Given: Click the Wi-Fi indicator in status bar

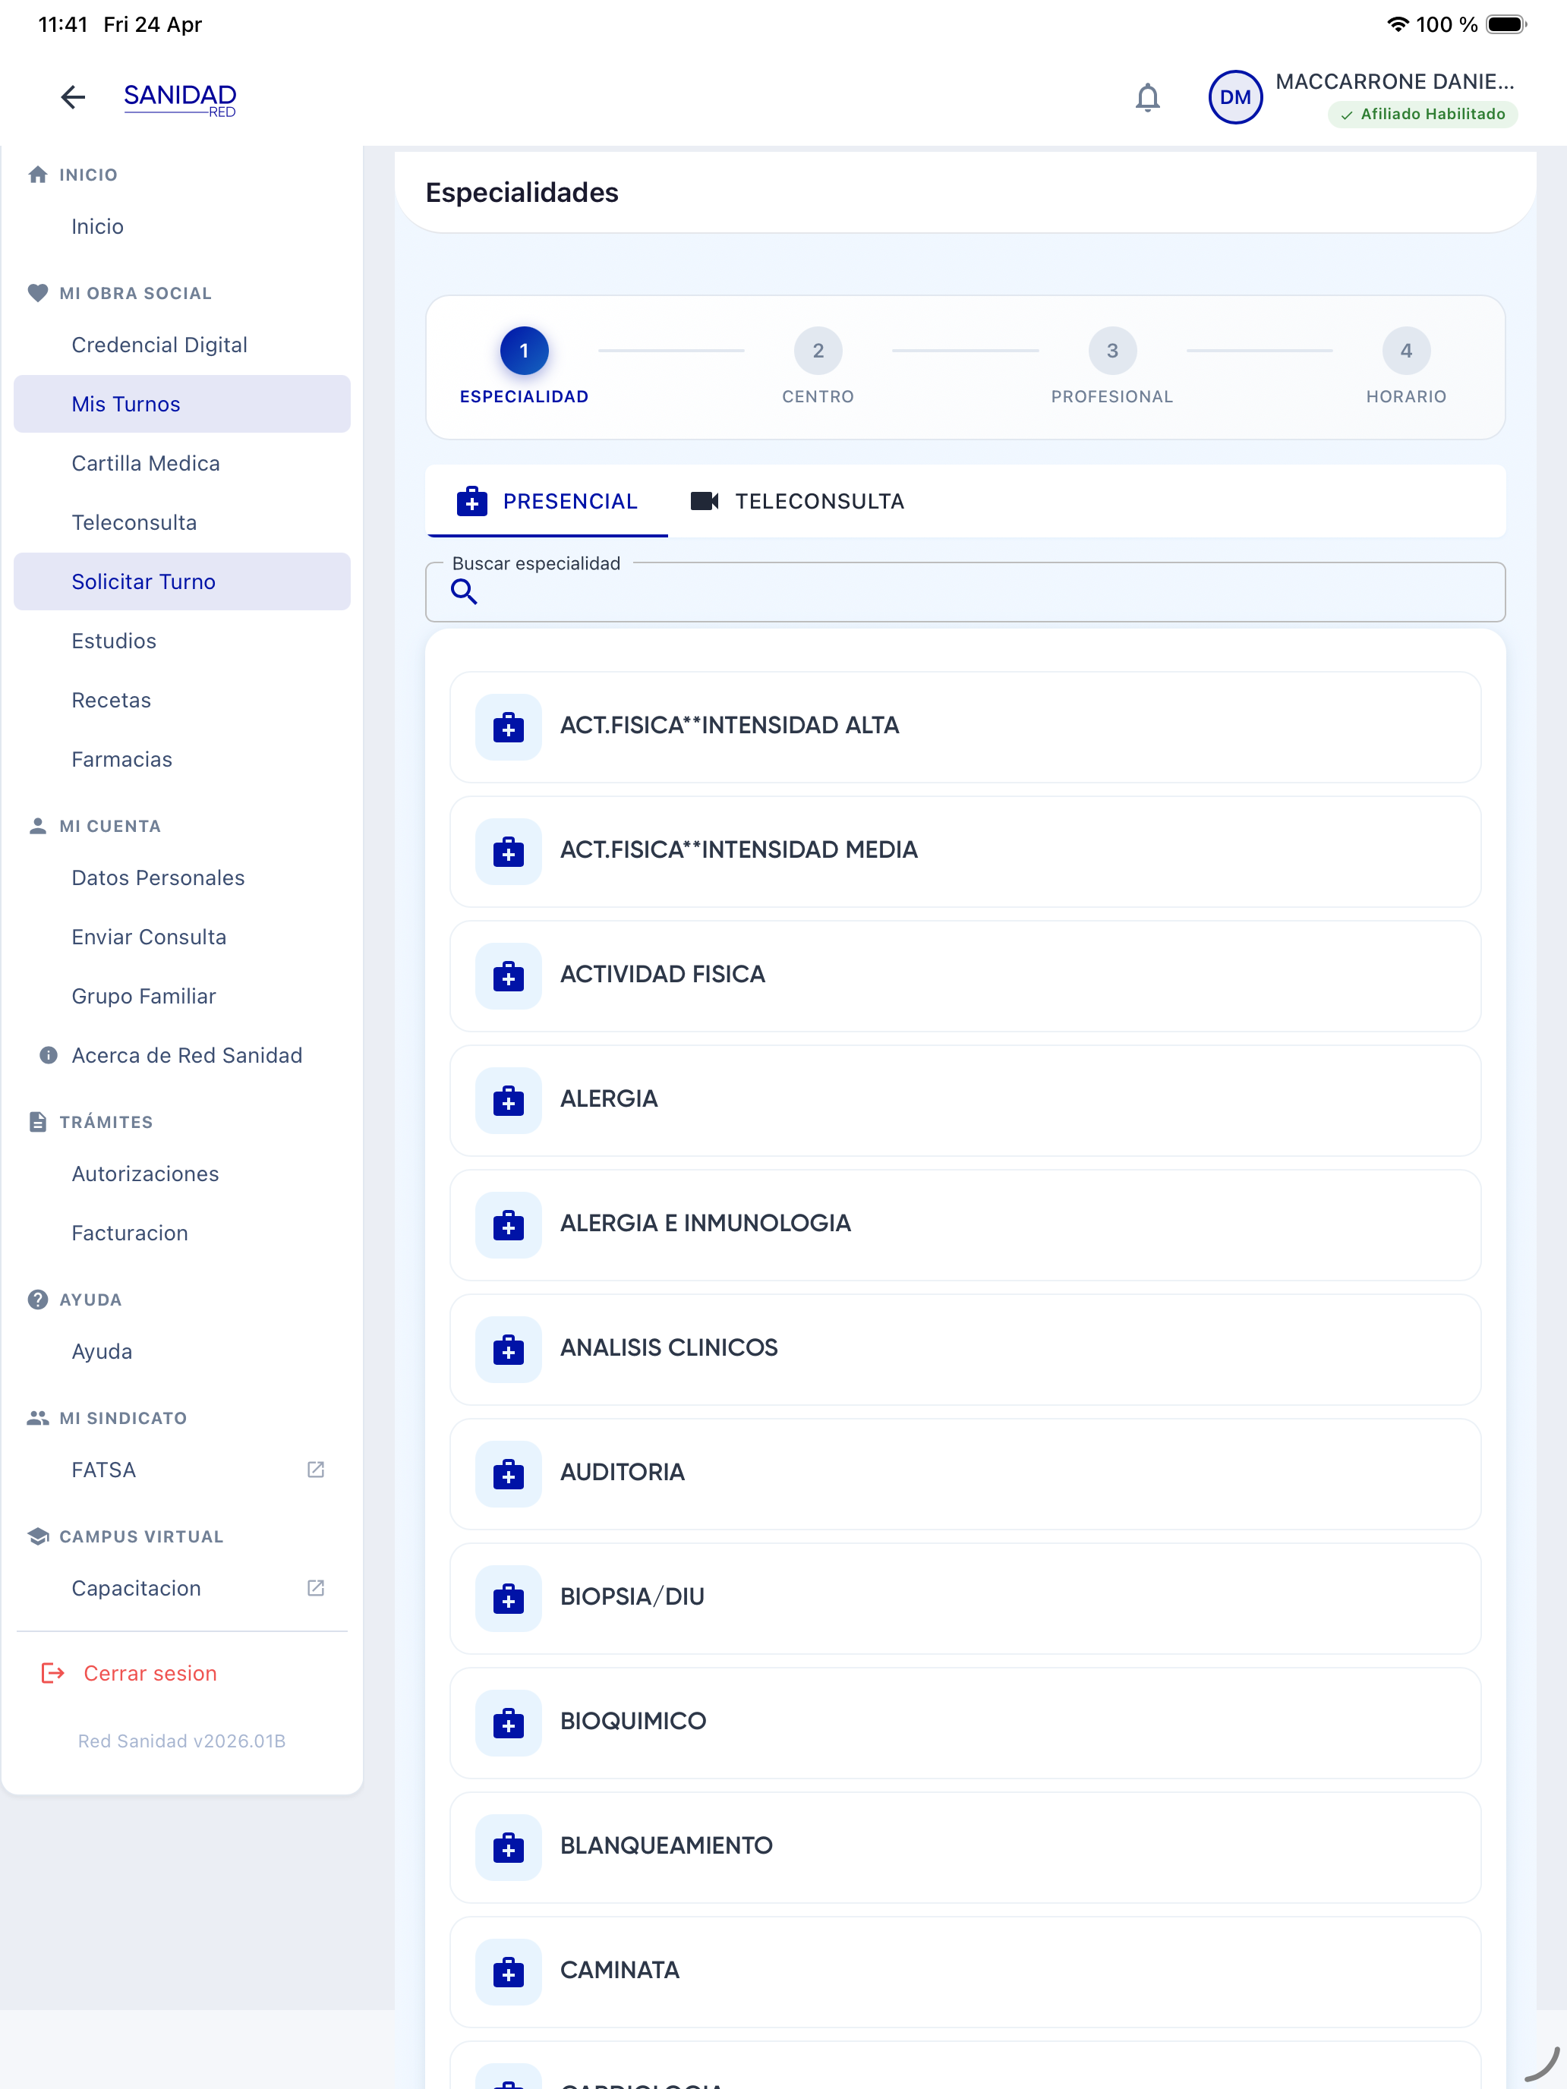Looking at the screenshot, I should coord(1397,24).
